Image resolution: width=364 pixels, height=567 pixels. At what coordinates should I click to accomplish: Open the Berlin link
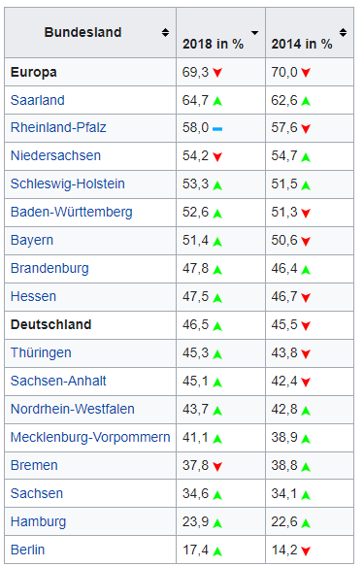pyautogui.click(x=27, y=550)
